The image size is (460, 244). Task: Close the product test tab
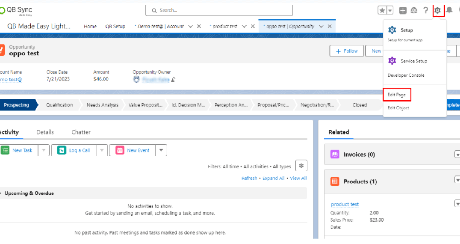(252, 26)
